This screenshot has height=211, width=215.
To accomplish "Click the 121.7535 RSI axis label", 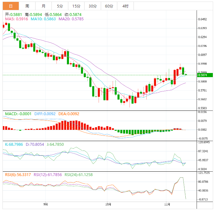I will pyautogui.click(x=204, y=173).
